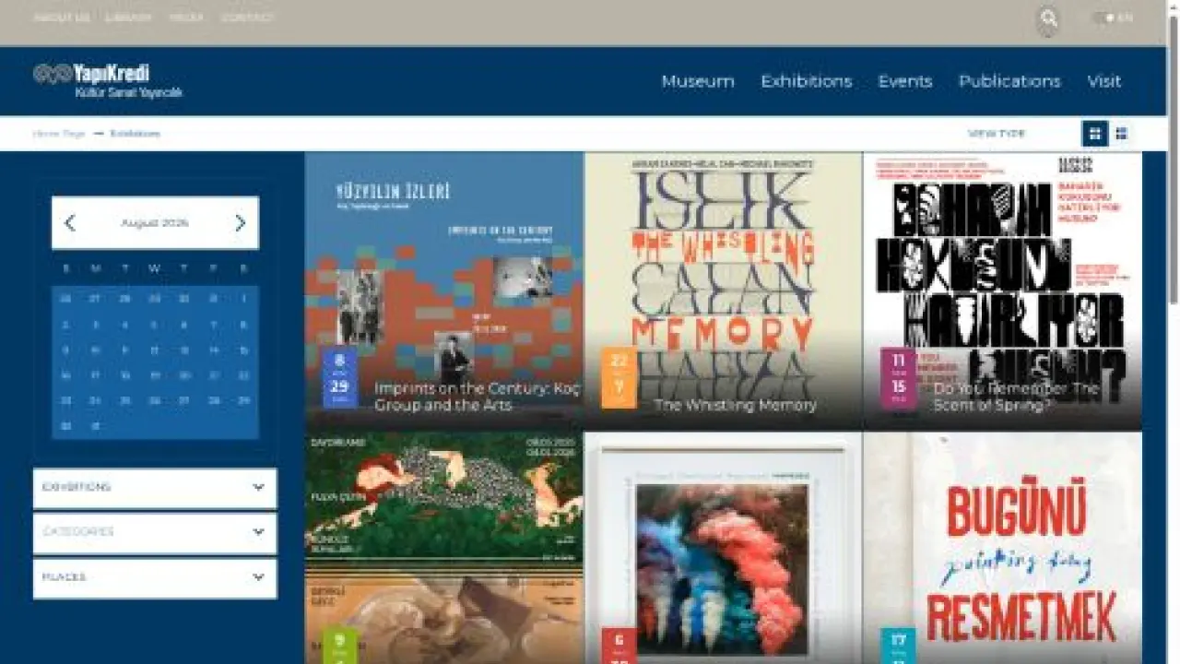Open the colored smoke artwork exhibition card
Image resolution: width=1180 pixels, height=664 pixels.
click(x=723, y=548)
